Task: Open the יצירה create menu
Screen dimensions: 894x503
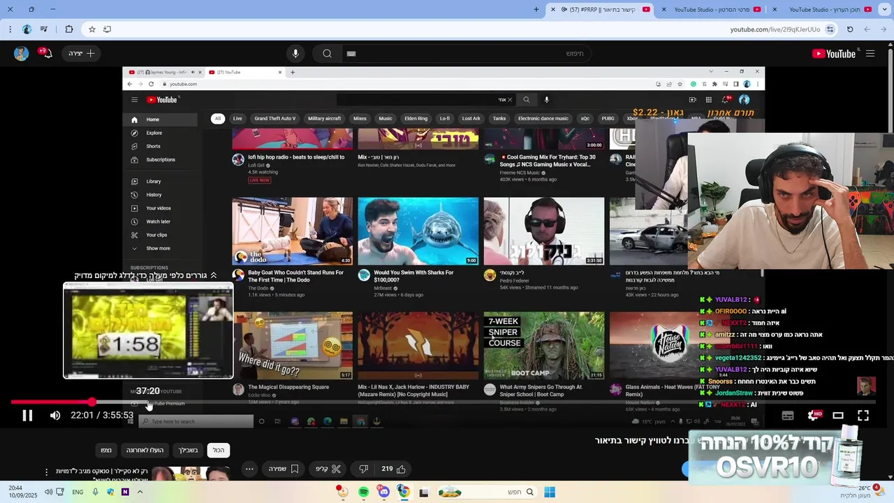Action: coord(82,54)
